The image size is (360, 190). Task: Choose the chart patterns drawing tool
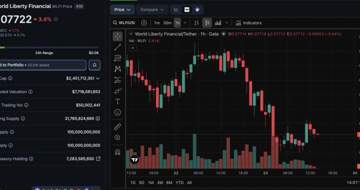[117, 68]
